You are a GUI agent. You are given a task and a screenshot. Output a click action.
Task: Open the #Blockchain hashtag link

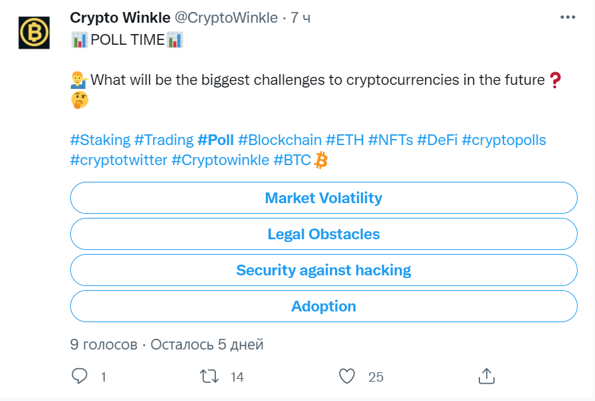(x=279, y=140)
